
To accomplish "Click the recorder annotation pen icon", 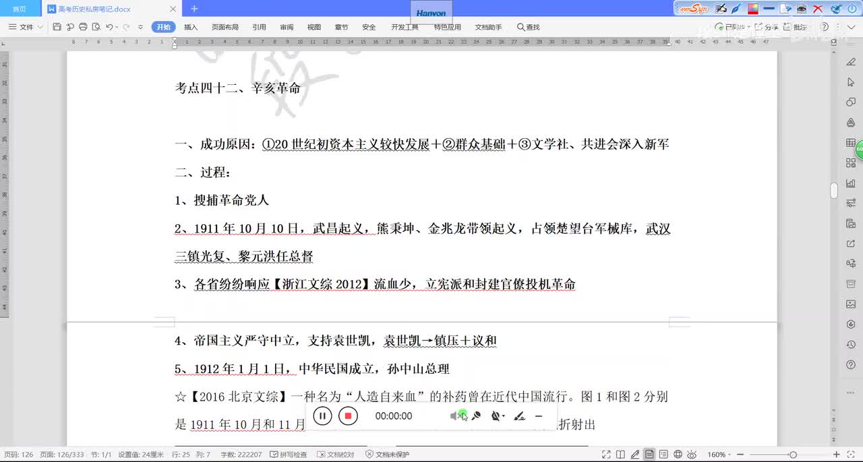I will 519,416.
